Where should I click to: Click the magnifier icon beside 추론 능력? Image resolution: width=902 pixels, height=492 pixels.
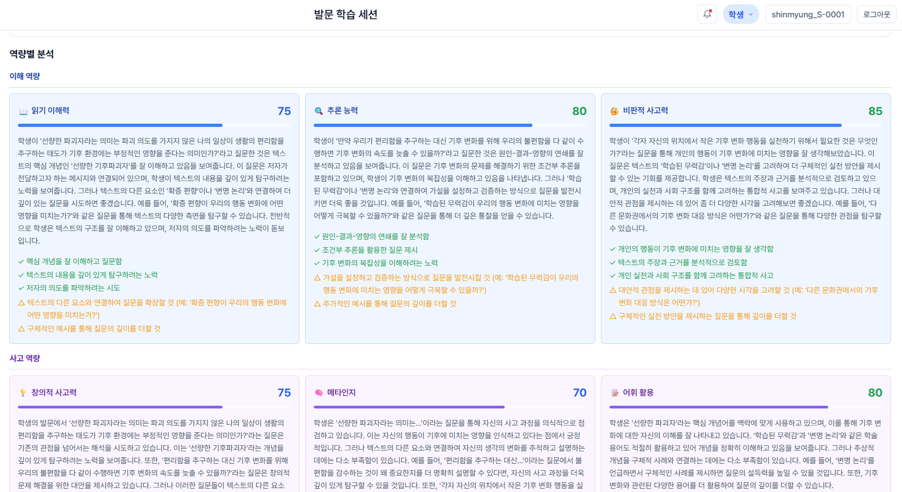click(x=318, y=110)
